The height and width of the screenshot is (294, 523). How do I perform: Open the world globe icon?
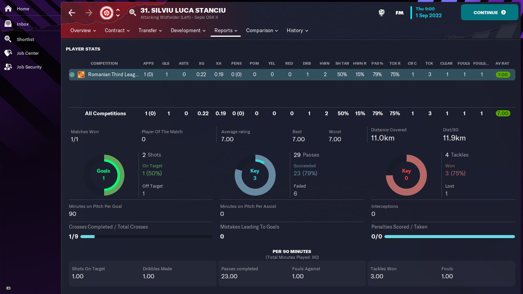(381, 13)
